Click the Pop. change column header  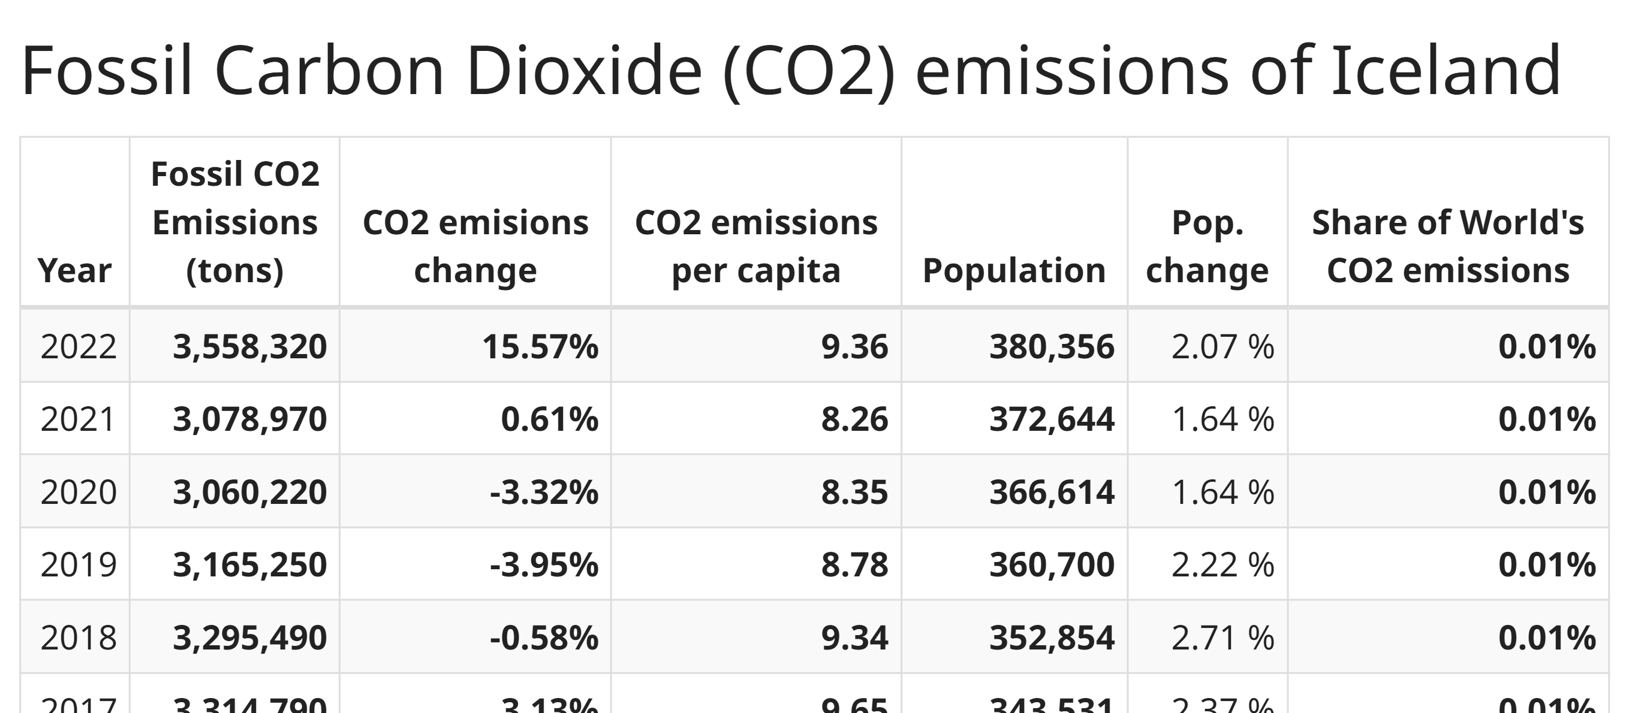1208,246
